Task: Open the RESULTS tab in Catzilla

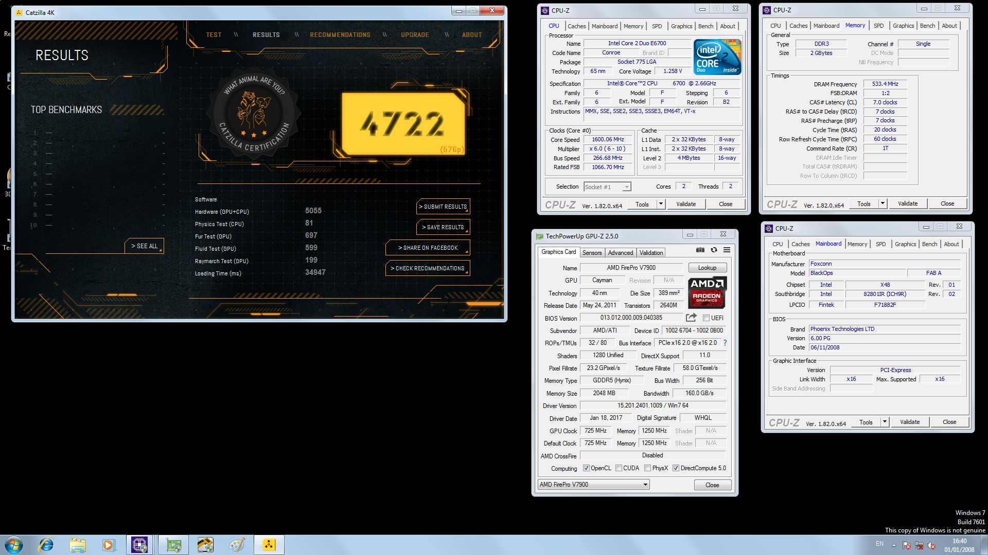Action: click(x=266, y=35)
